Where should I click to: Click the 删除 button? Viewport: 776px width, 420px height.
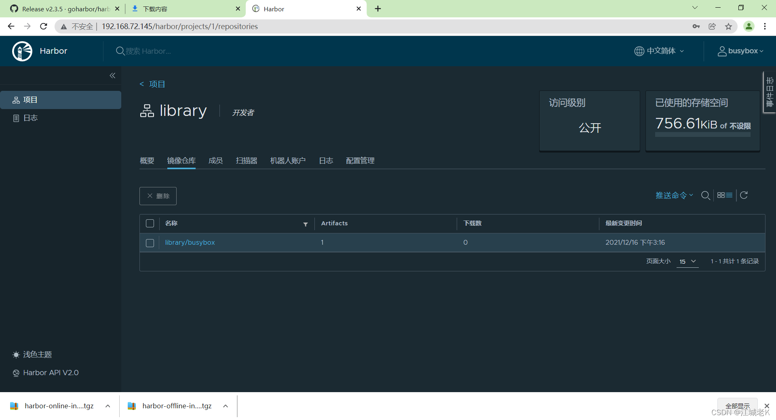click(158, 196)
